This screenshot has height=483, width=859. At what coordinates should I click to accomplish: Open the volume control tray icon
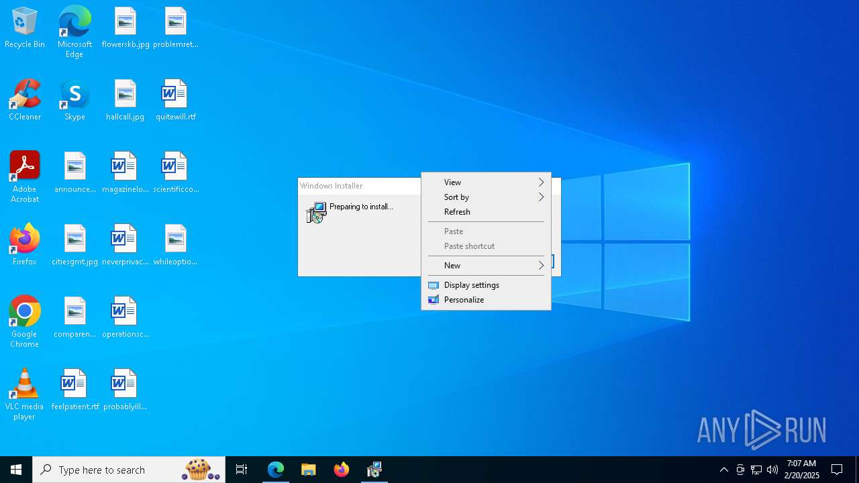(772, 470)
